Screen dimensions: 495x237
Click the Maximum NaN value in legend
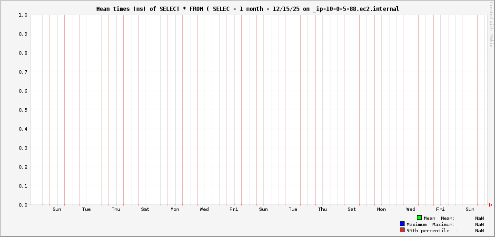[x=479, y=224]
